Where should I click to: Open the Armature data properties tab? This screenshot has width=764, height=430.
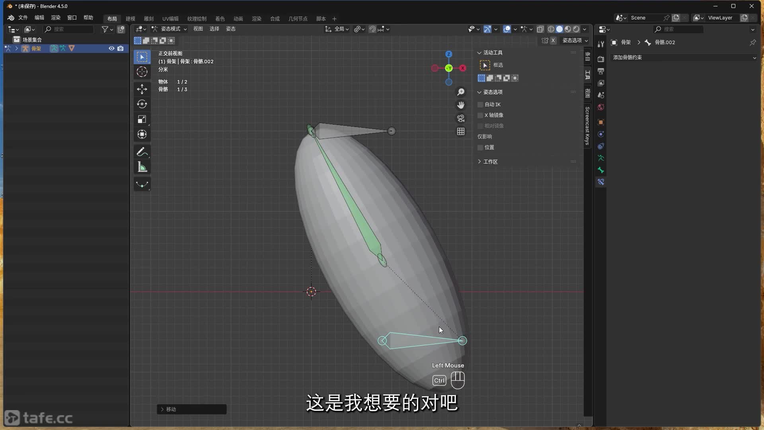point(601,158)
